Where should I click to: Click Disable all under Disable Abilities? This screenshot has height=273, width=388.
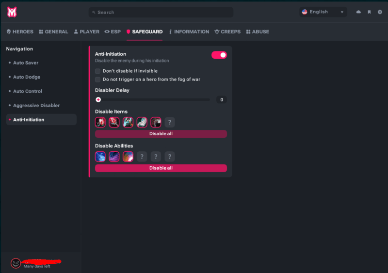pos(161,168)
